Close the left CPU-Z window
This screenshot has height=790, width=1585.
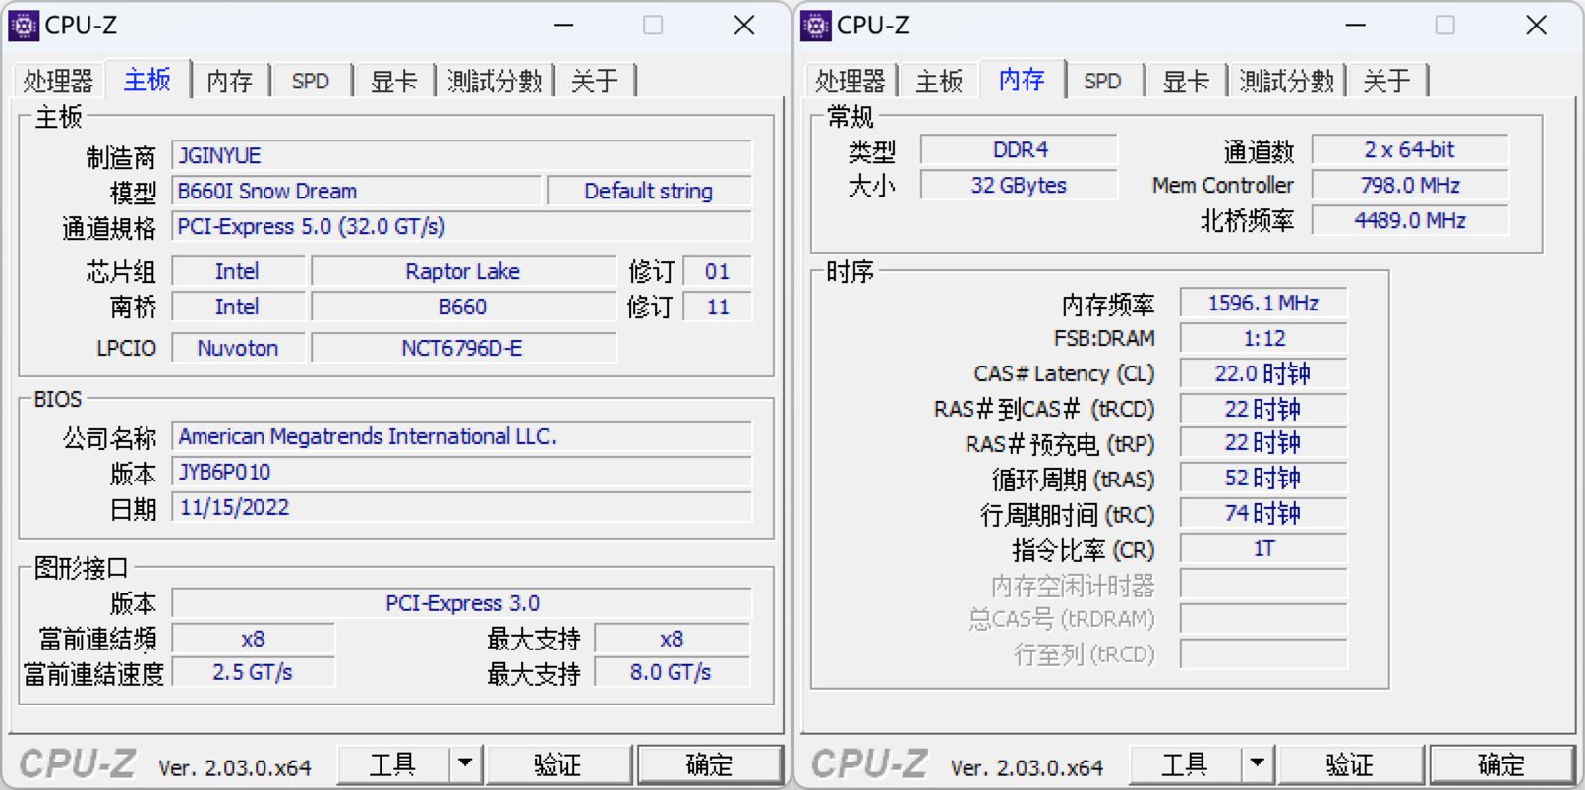[x=744, y=26]
